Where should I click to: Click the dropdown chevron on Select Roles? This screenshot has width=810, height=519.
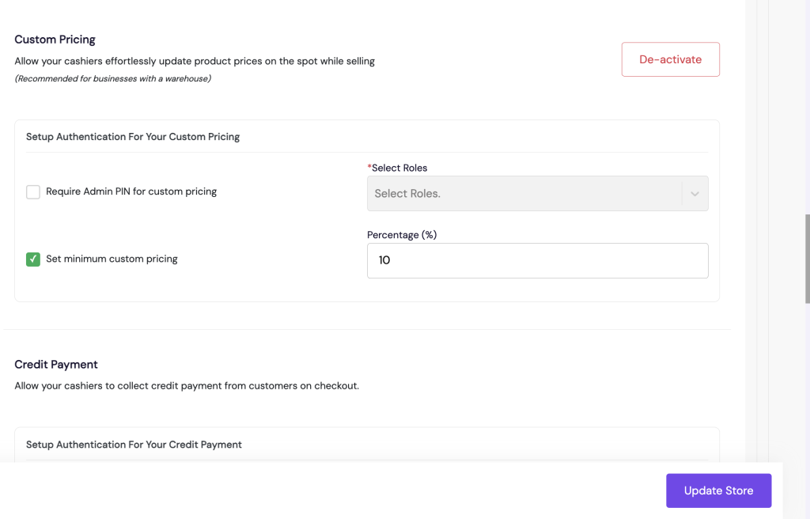695,193
